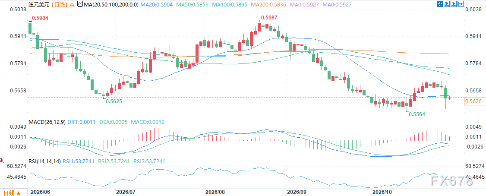Screen dimensions: 486x196
Task: Click the RSI2:53.7241 value
Action: 114,161
